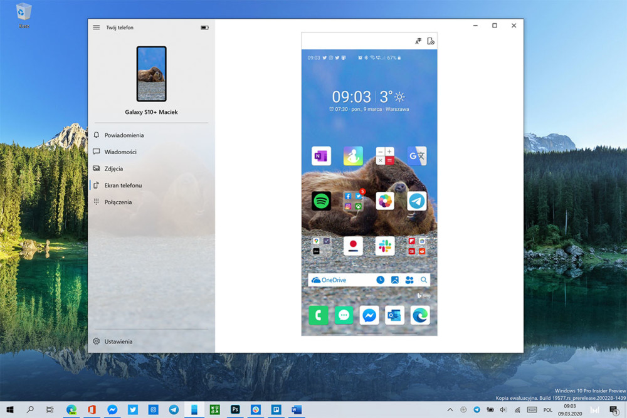Image resolution: width=627 pixels, height=418 pixels.
Task: Launch the Samsung Health app on phone
Action: (353, 156)
